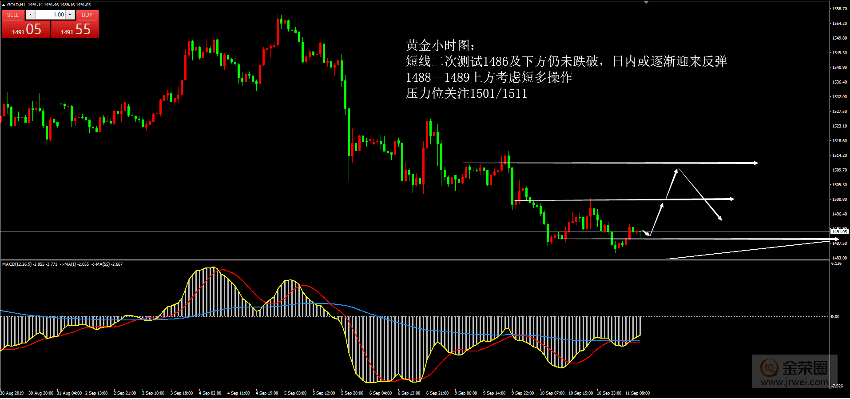This screenshot has height=399, width=850.
Task: Click the 9 Sep 14:00 time label
Action: [494, 393]
